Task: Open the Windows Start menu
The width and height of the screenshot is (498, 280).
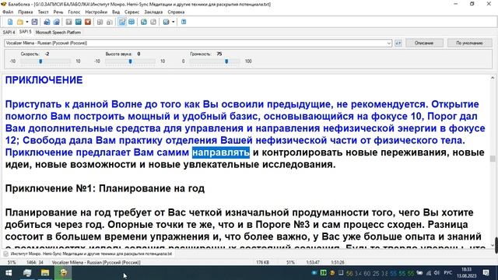Action: coord(9,273)
